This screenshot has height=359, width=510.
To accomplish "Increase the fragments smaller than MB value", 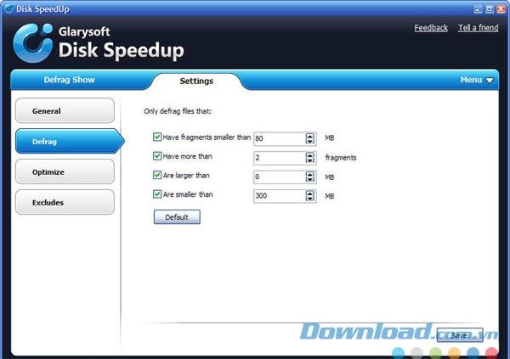I will coord(309,136).
